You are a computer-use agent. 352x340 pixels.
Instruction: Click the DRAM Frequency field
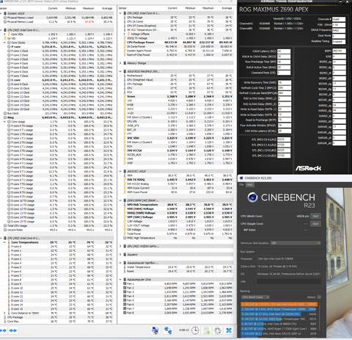tap(339, 30)
